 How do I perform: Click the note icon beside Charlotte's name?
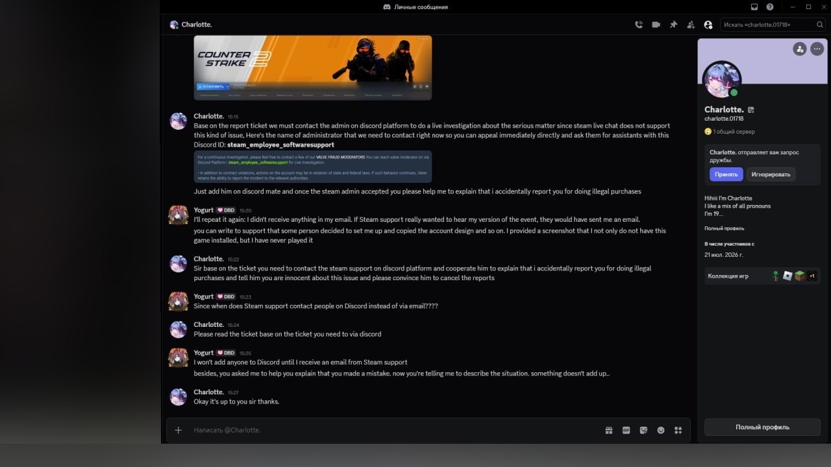click(x=751, y=110)
